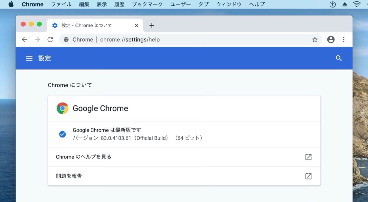Open the ウィンドウ menu
This screenshot has height=202, width=368.
coord(229,4)
